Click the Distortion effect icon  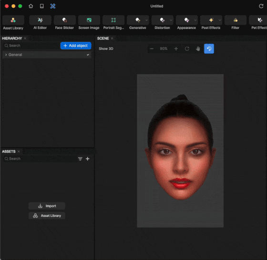coord(162,20)
